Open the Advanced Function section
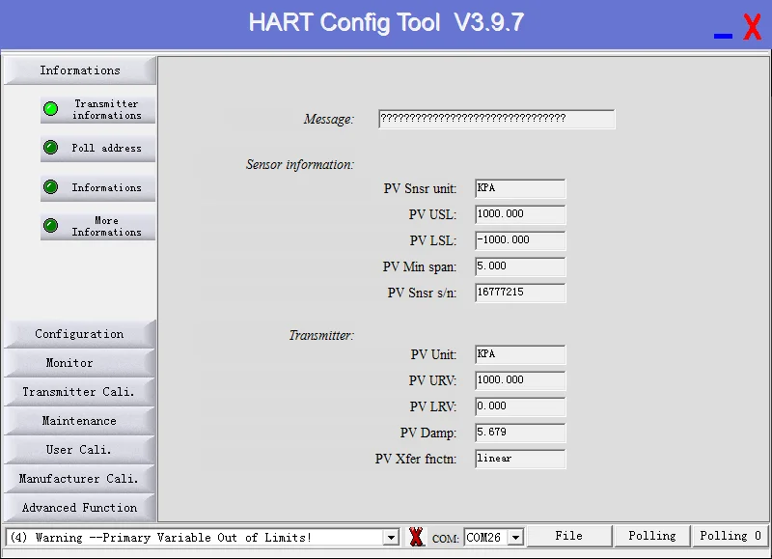Screen dimensions: 772x559 click(x=79, y=508)
